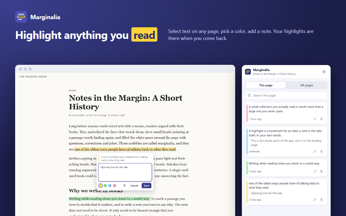346x216 pixels.
Task: Click the trash icon in the note popup
Action: click(124, 185)
